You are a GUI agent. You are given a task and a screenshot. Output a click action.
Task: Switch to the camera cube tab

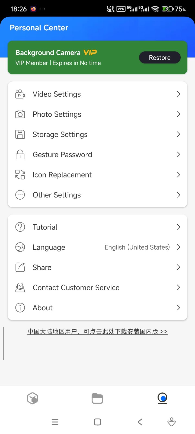[x=33, y=398]
